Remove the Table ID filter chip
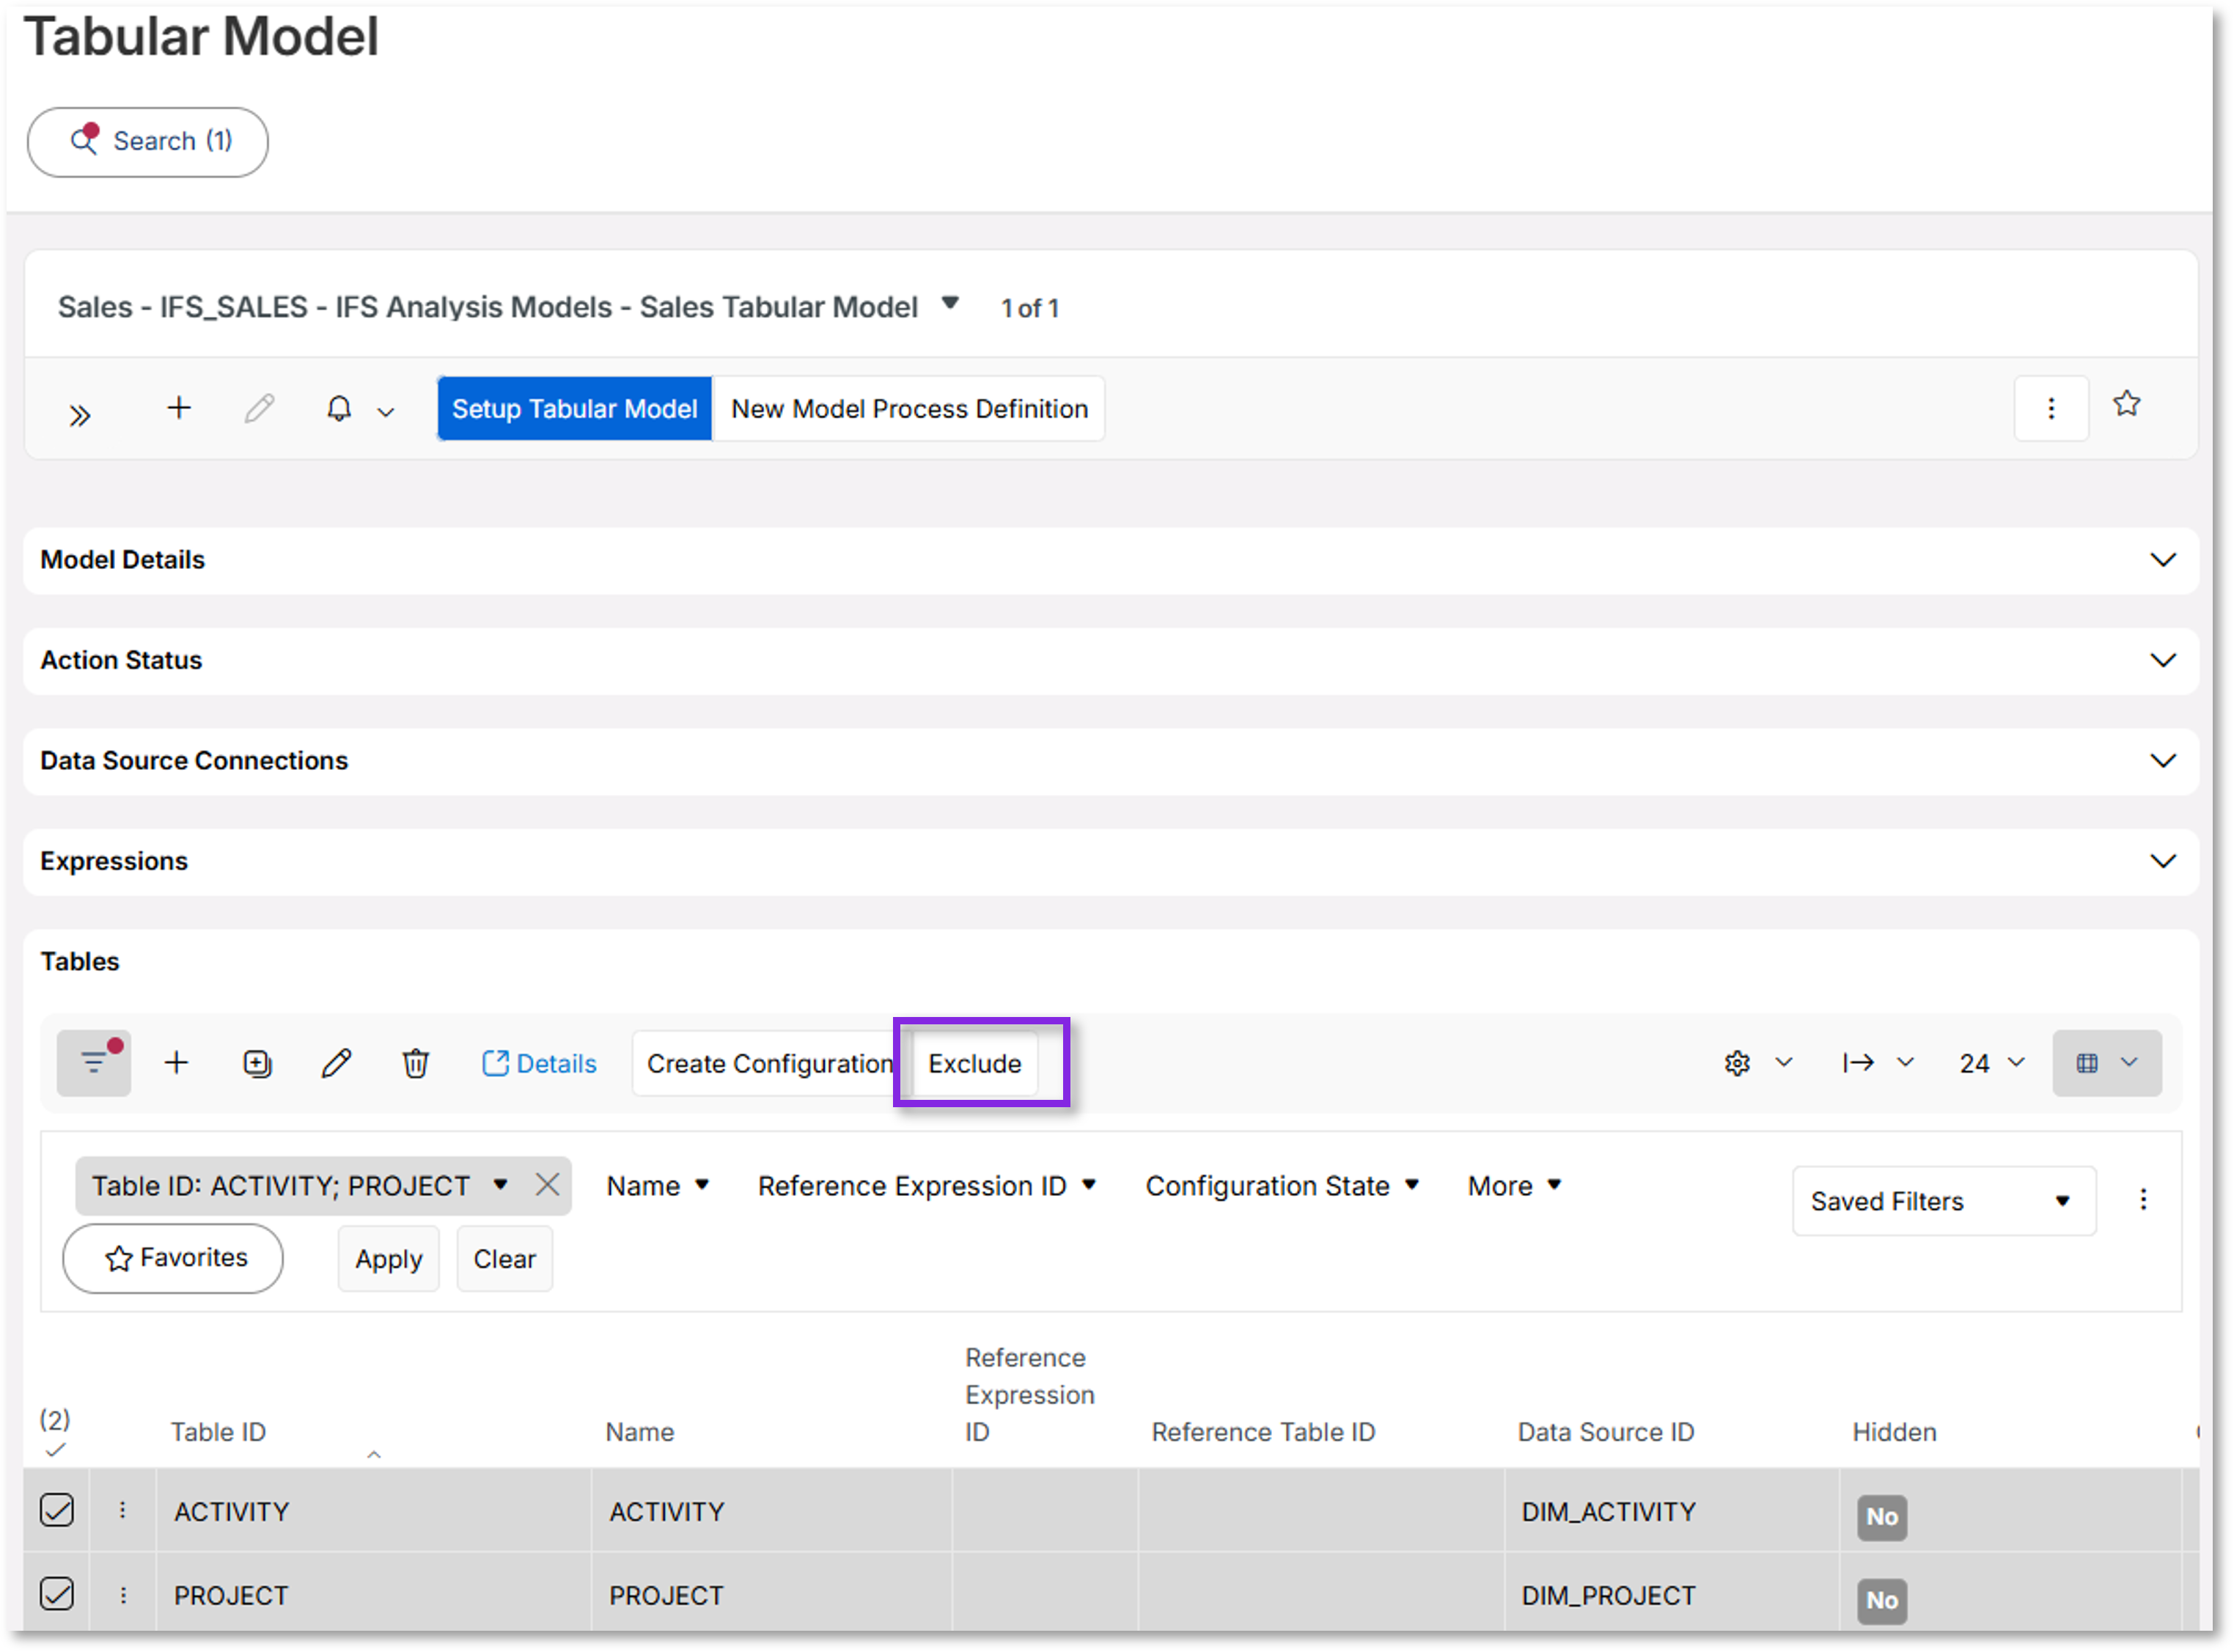Image resolution: width=2234 pixels, height=1652 pixels. point(547,1185)
